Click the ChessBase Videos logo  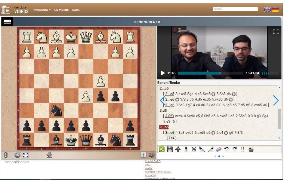(x=15, y=10)
